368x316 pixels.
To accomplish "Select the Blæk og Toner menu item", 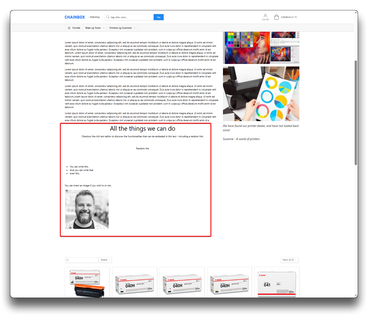I will (93, 28).
